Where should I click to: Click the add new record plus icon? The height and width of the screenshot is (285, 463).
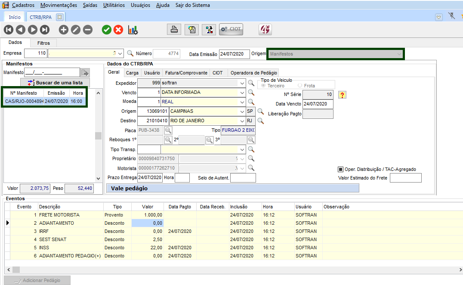click(64, 30)
